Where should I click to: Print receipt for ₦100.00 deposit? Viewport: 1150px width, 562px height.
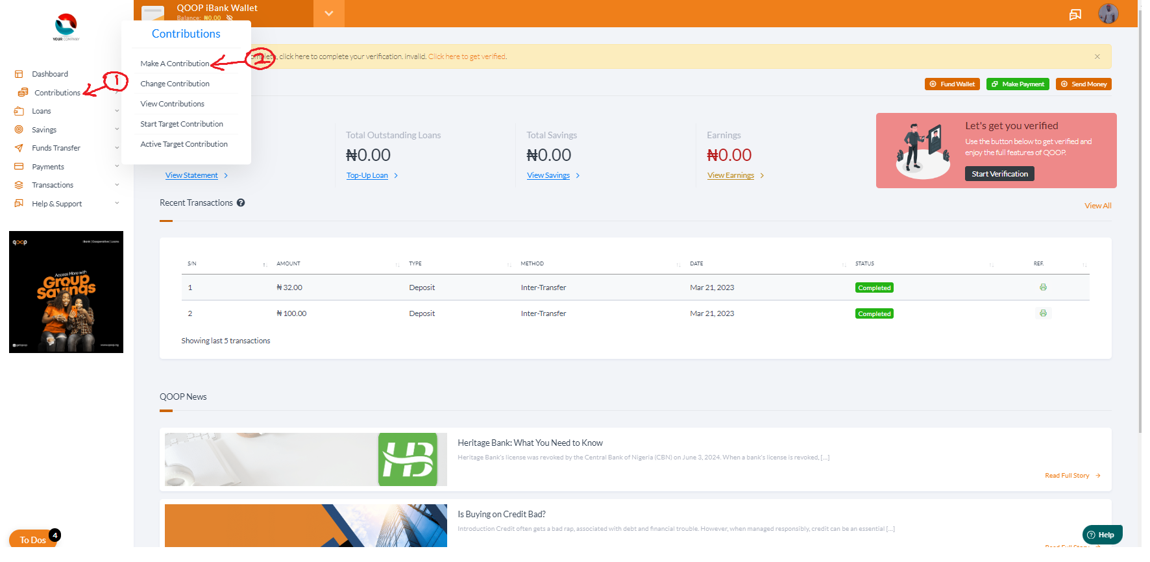tap(1043, 313)
